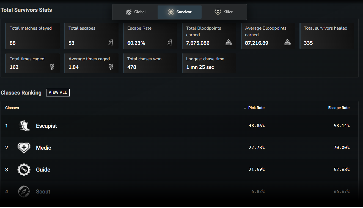Image resolution: width=363 pixels, height=208 pixels.
Task: Select the Survivor tab
Action: (180, 12)
